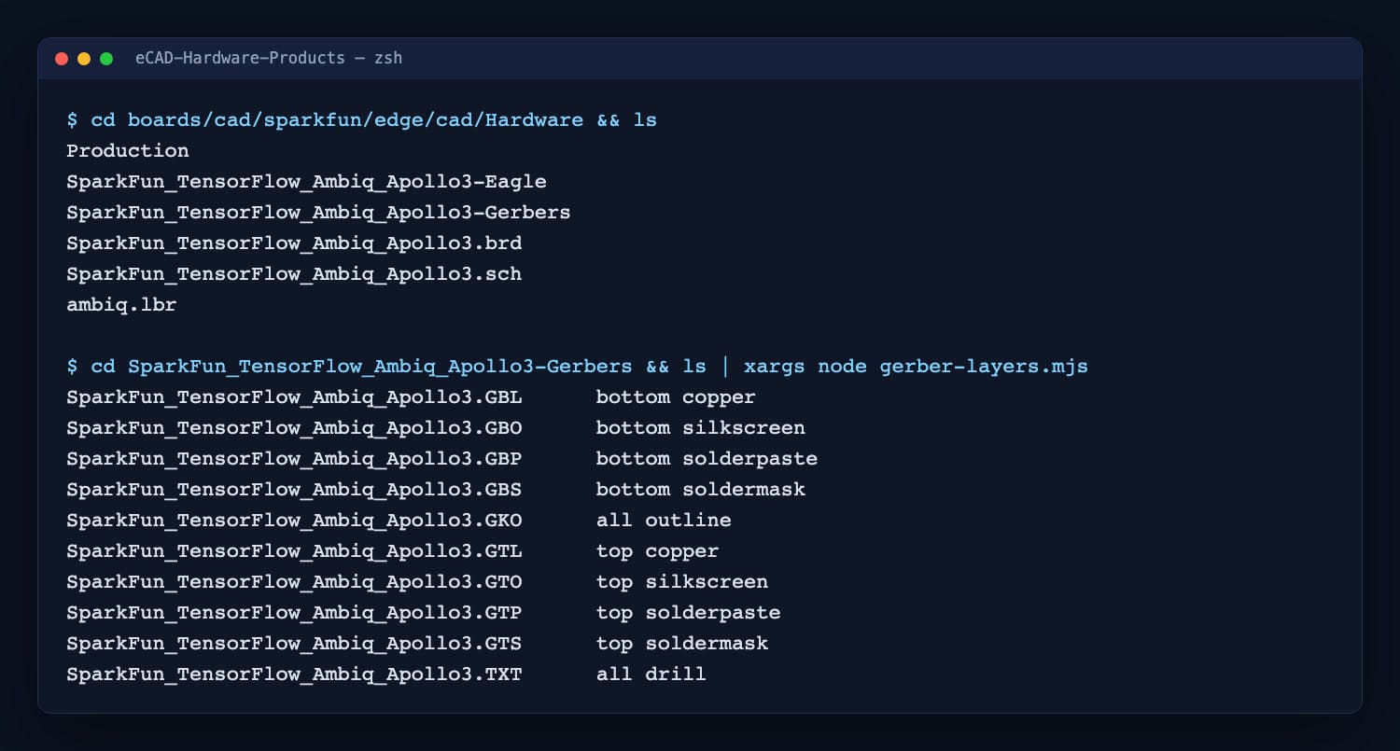Select the Apollo3.GKO file name
Image resolution: width=1400 pixels, height=751 pixels.
pyautogui.click(x=294, y=521)
